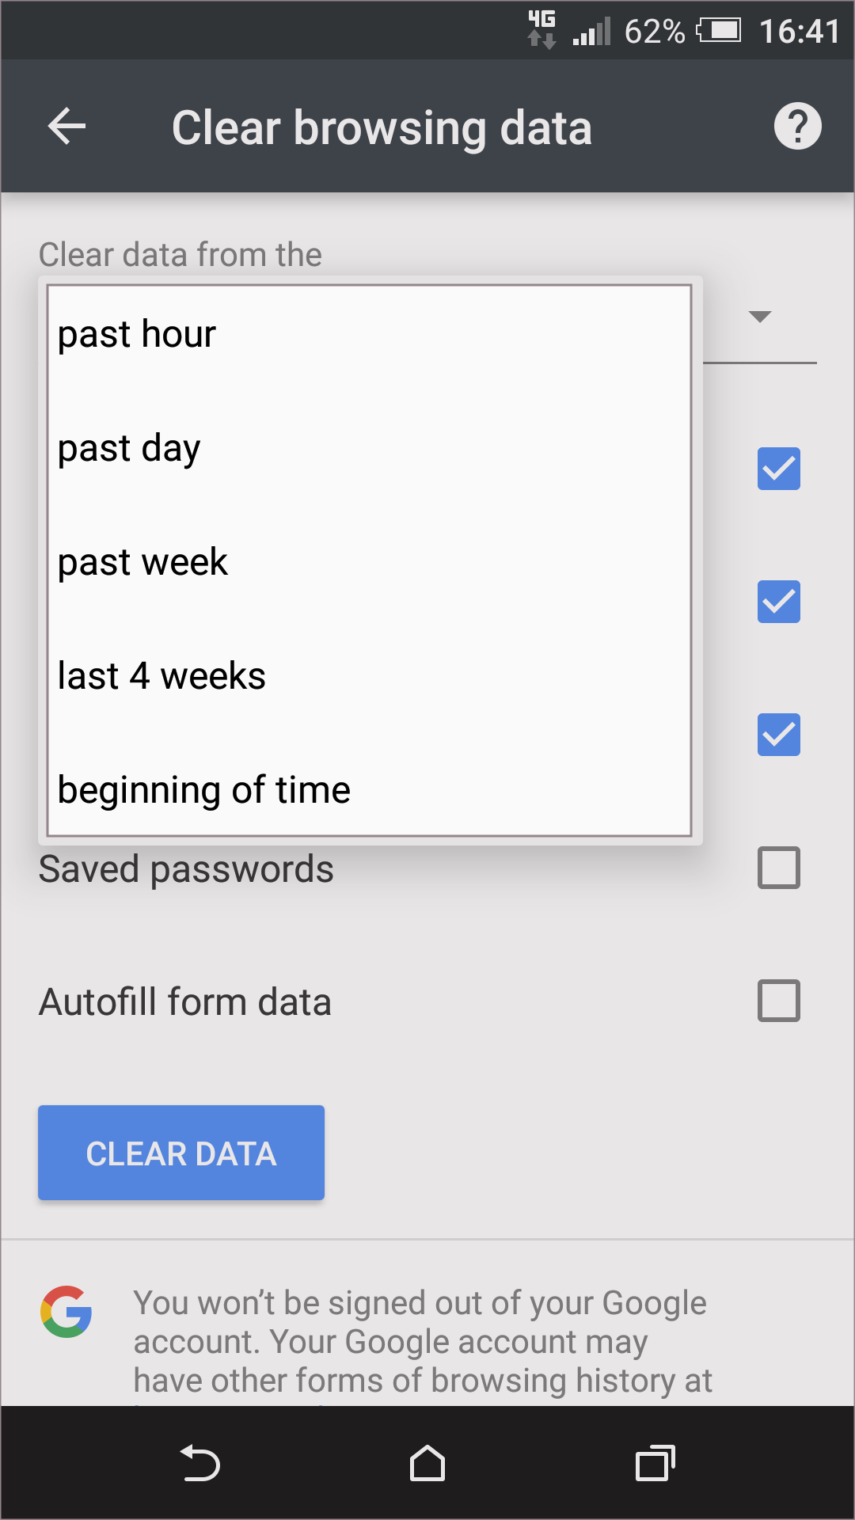Click the time range dropdown arrow
855x1520 pixels.
(x=759, y=317)
